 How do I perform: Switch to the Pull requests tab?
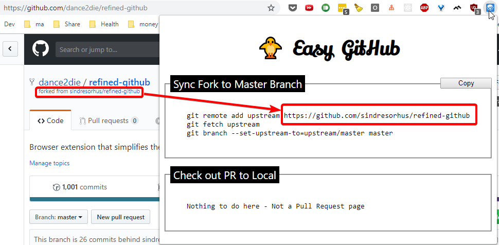click(109, 121)
